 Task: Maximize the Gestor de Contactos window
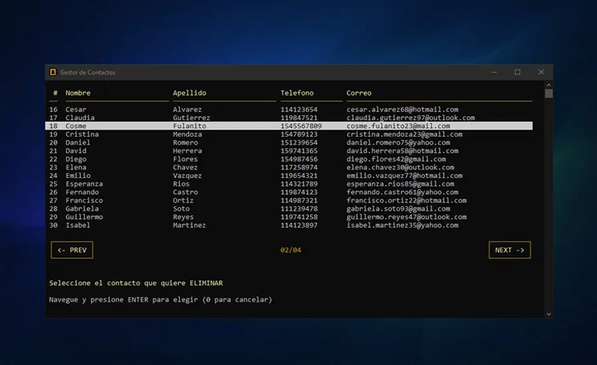click(517, 72)
